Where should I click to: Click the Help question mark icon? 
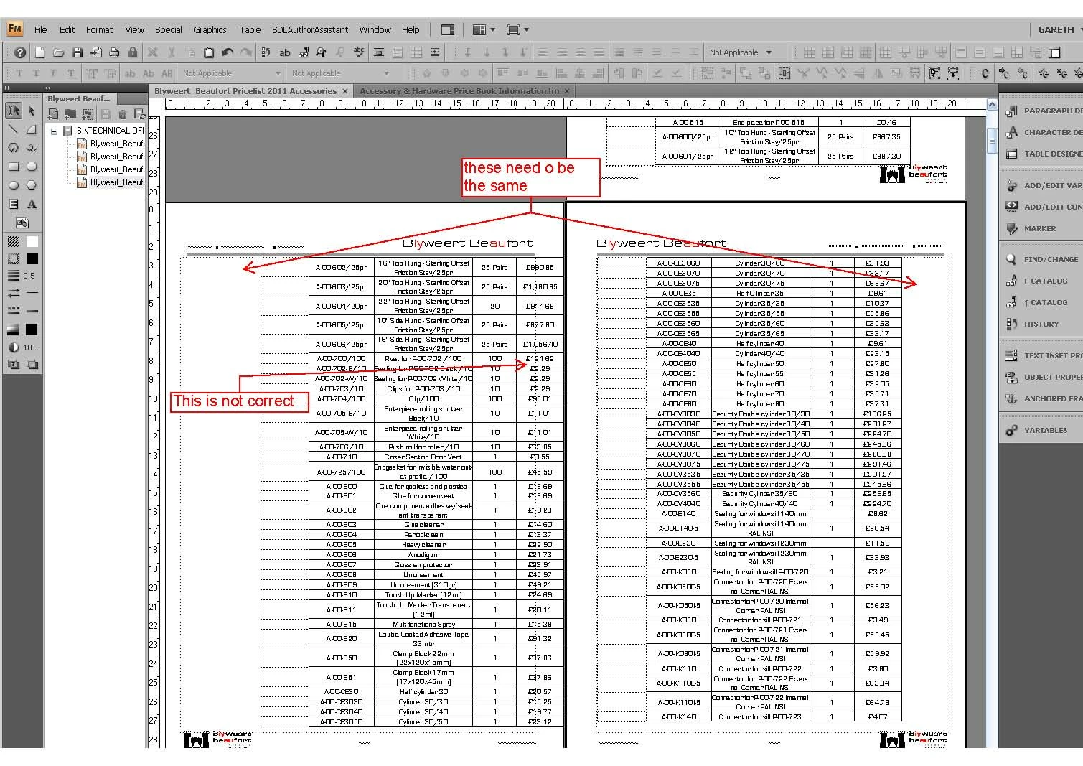[20, 52]
